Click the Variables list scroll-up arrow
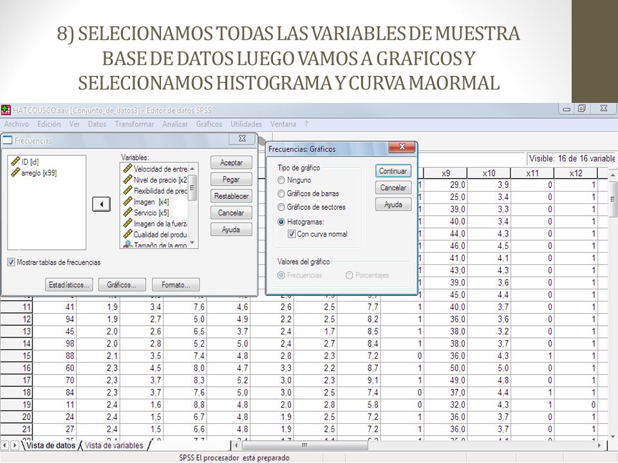This screenshot has width=618, height=463. pos(192,168)
